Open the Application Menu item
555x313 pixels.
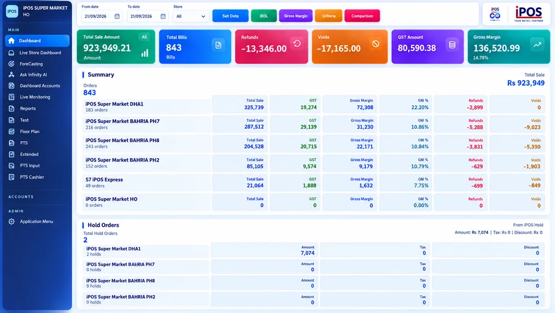tap(37, 221)
